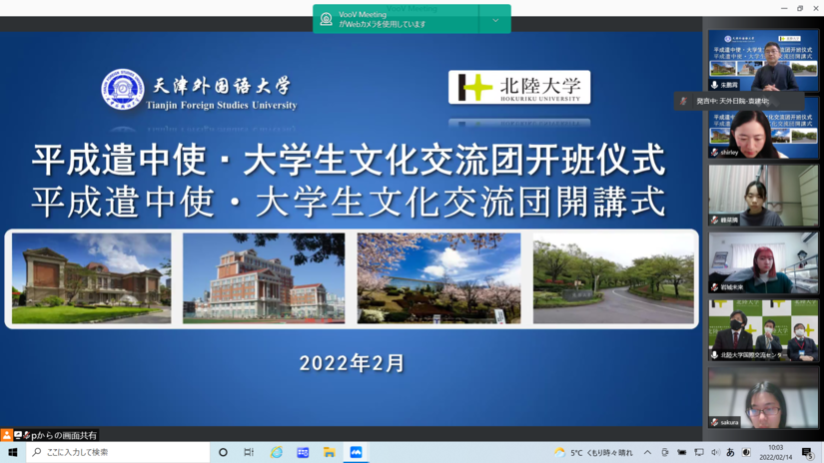Click the webcam icon in VooV Meeting banner
The width and height of the screenshot is (824, 463).
tap(326, 19)
